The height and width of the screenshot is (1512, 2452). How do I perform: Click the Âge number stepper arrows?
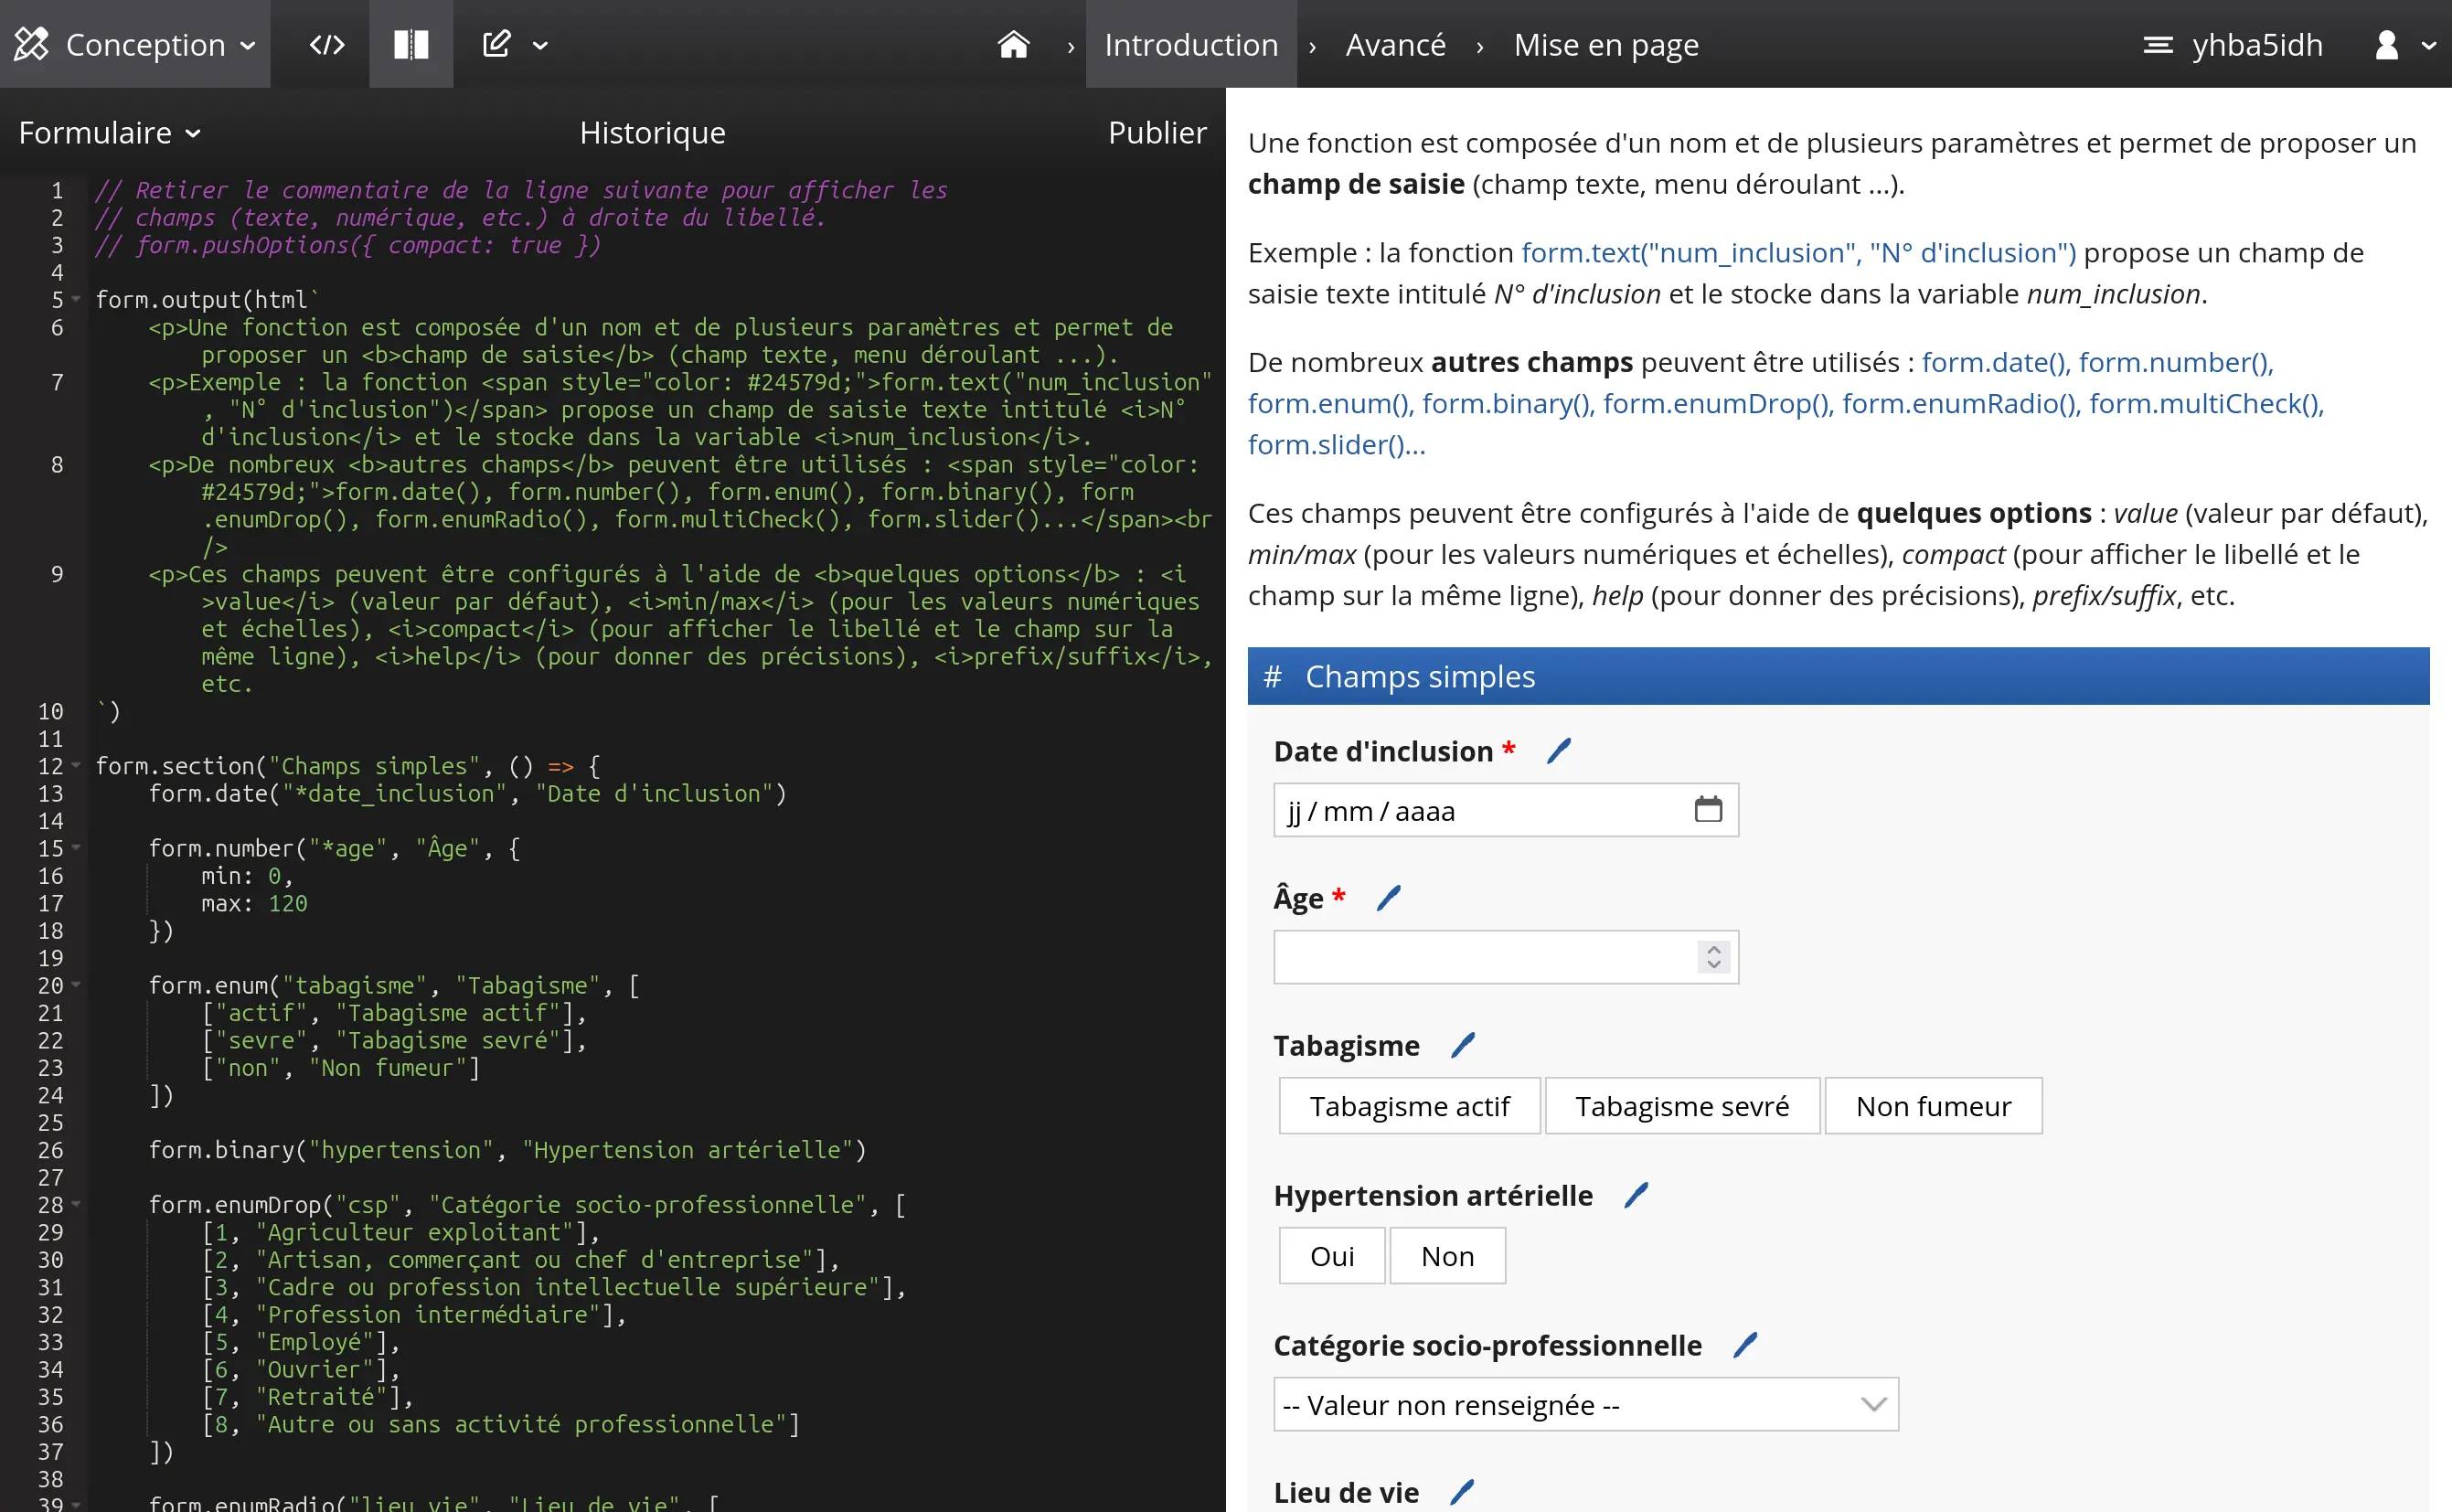[x=1713, y=957]
